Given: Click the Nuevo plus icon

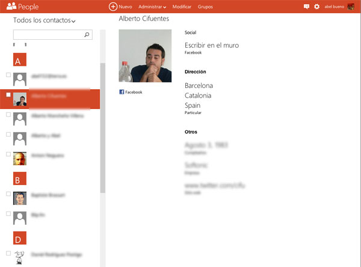Looking at the screenshot, I should [x=113, y=7].
